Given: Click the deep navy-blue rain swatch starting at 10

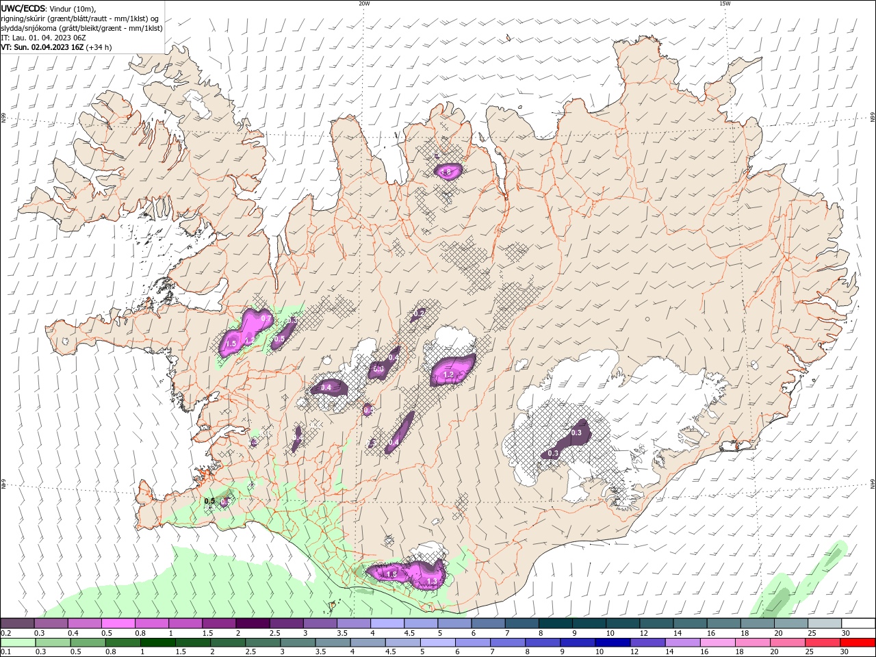Looking at the screenshot, I should click(612, 643).
